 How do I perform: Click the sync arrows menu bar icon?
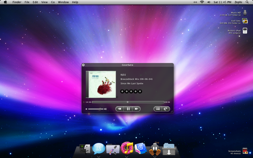pos(195,2)
